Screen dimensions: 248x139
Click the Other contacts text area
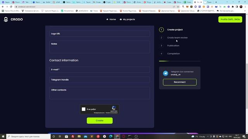[x=100, y=93]
